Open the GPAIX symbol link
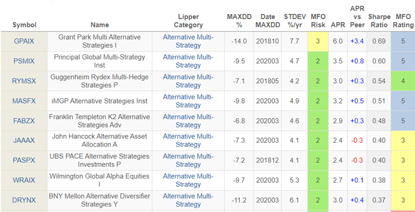Screen dimensions: 415x212 click(23, 41)
